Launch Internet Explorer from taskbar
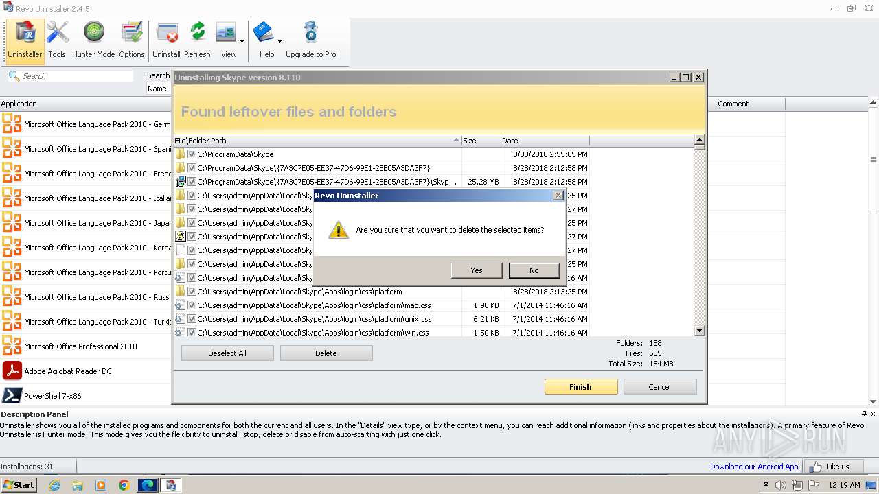This screenshot has height=494, width=879. [54, 485]
